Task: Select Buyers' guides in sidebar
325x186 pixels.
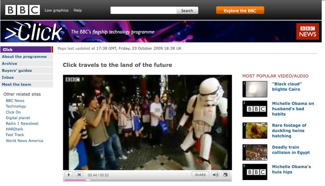Action: click(17, 70)
